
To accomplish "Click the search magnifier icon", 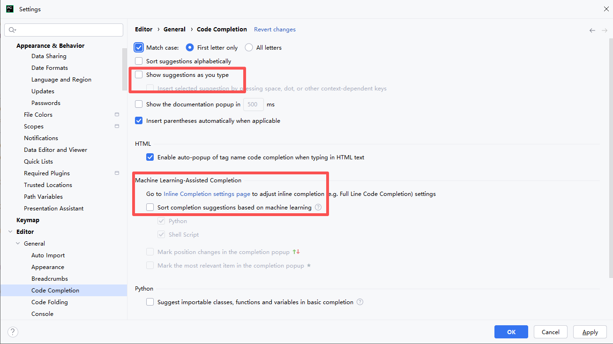I will [x=12, y=30].
